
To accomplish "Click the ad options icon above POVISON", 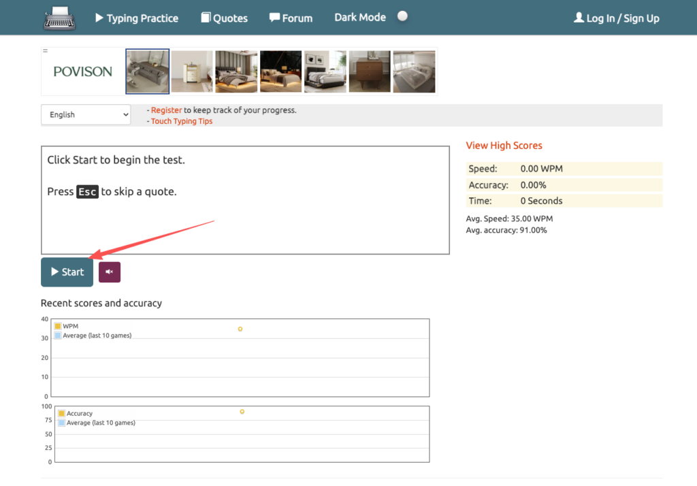I will [45, 51].
